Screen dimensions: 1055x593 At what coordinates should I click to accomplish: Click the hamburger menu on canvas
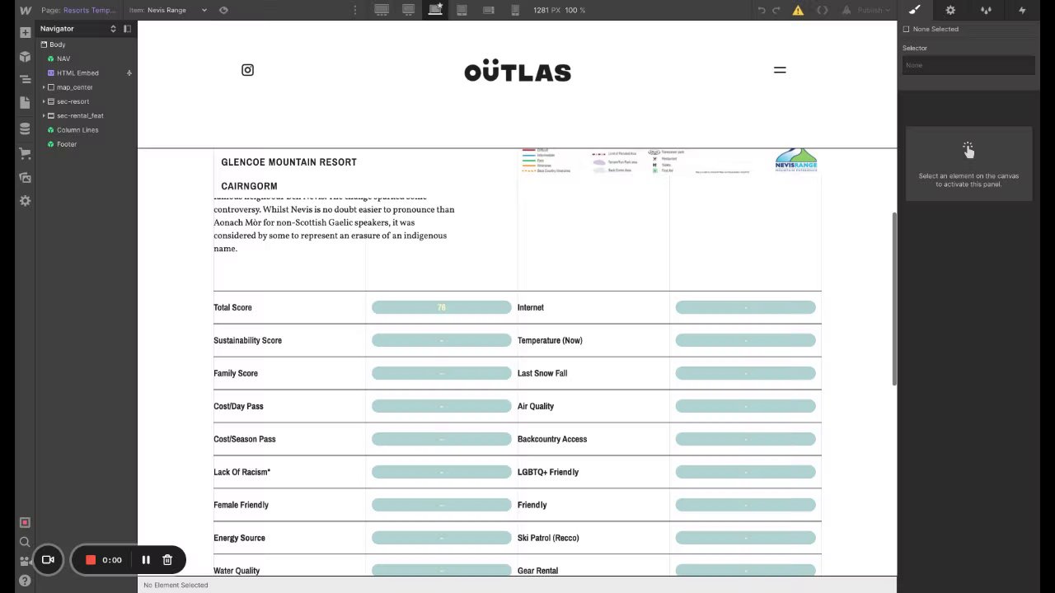pos(780,70)
